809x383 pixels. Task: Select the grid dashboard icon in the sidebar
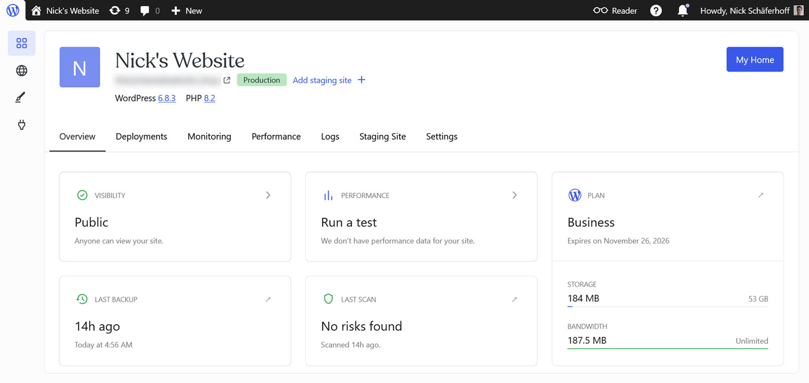click(21, 43)
